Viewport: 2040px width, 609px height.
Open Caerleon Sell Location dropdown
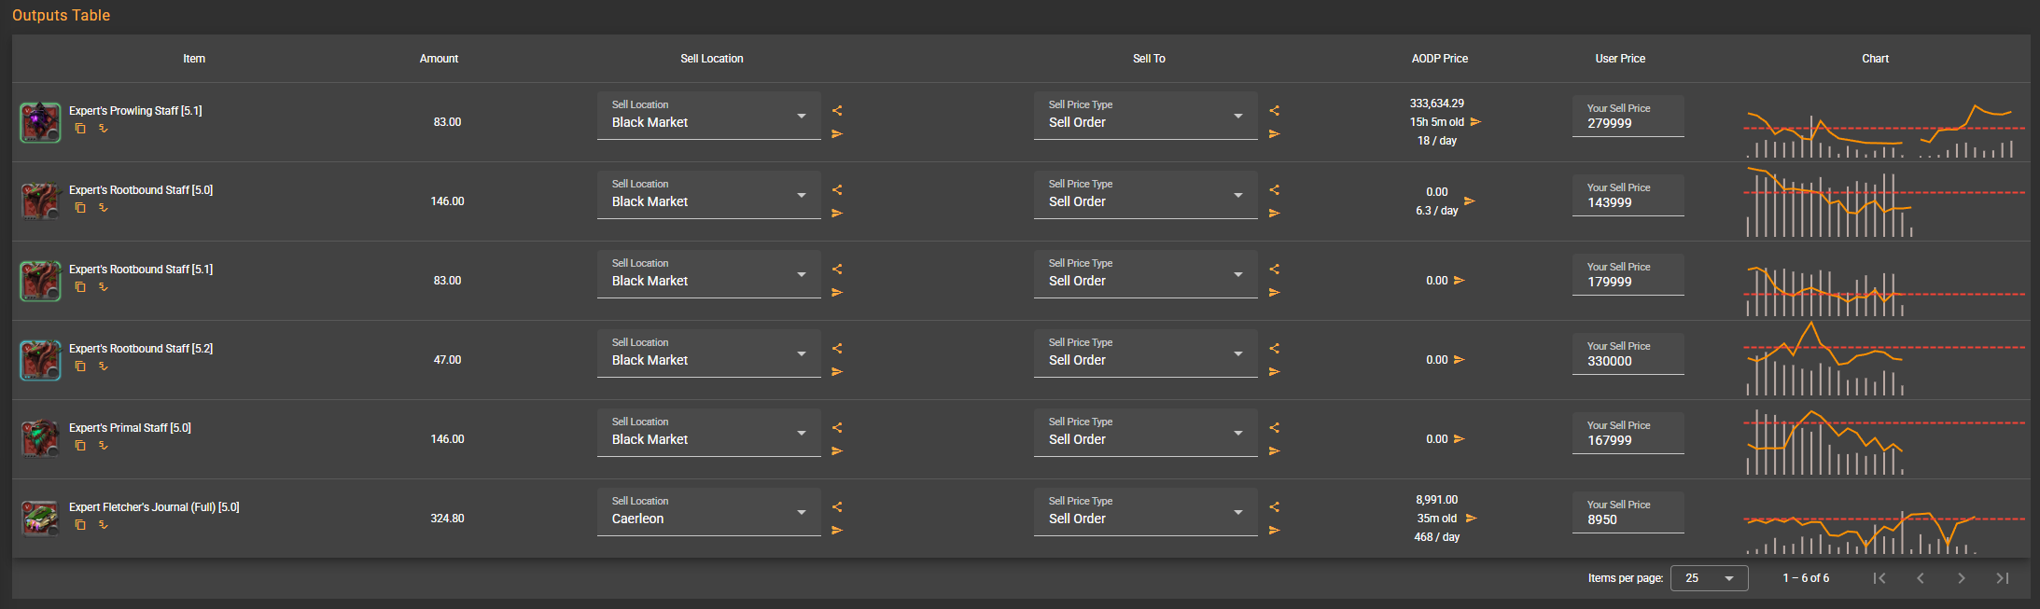pyautogui.click(x=708, y=512)
